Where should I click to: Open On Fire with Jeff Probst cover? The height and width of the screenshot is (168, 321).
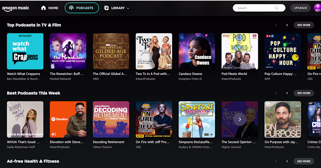tap(154, 119)
